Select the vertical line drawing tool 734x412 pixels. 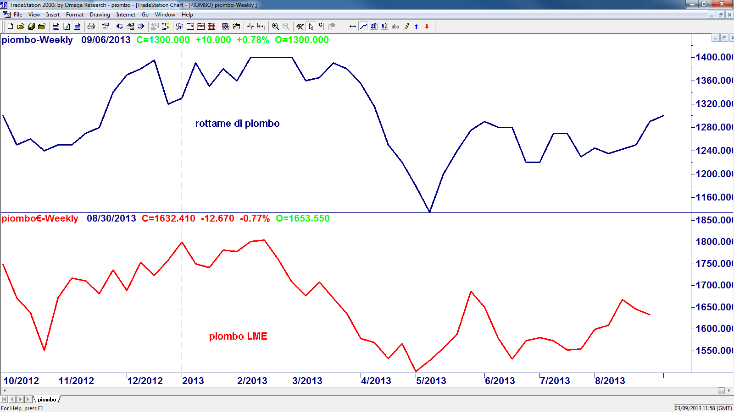[342, 26]
